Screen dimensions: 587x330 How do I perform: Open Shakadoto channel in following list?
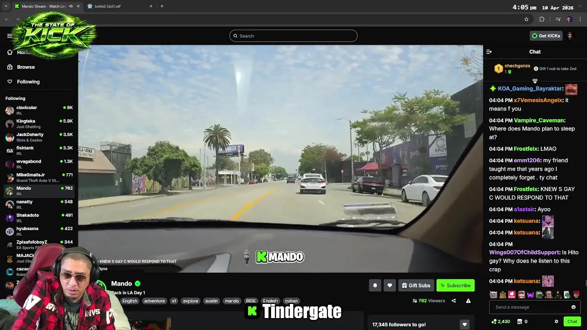click(x=39, y=218)
